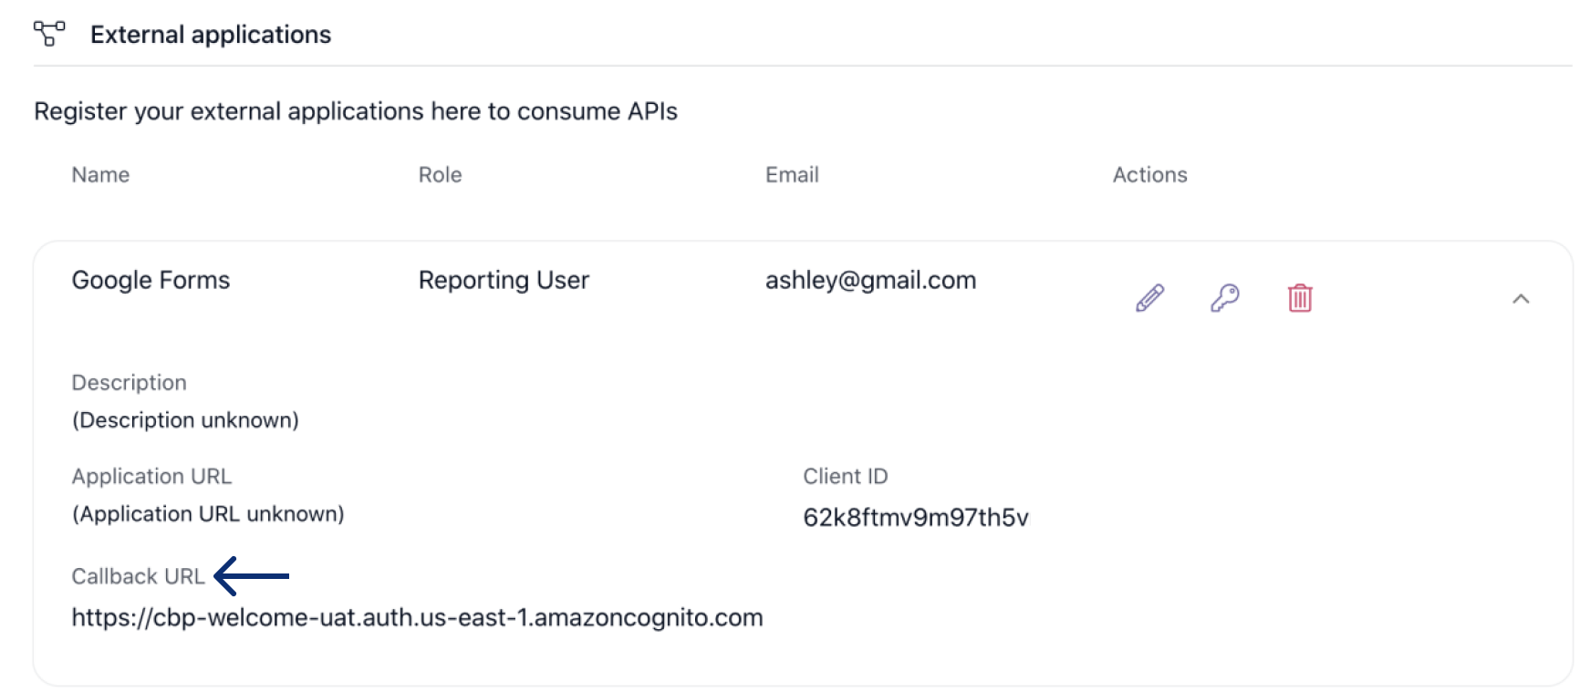Click the Client ID label
Viewport: 1590px width, 692px height.
click(845, 476)
